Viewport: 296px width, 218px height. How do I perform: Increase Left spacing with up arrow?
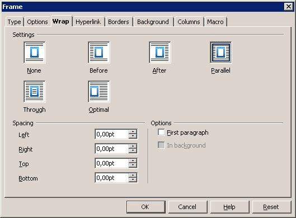pos(133,131)
